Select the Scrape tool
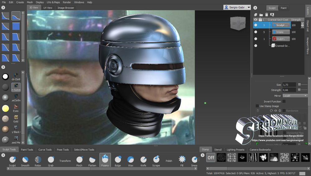This screenshot has height=176, width=311. [x=156, y=161]
